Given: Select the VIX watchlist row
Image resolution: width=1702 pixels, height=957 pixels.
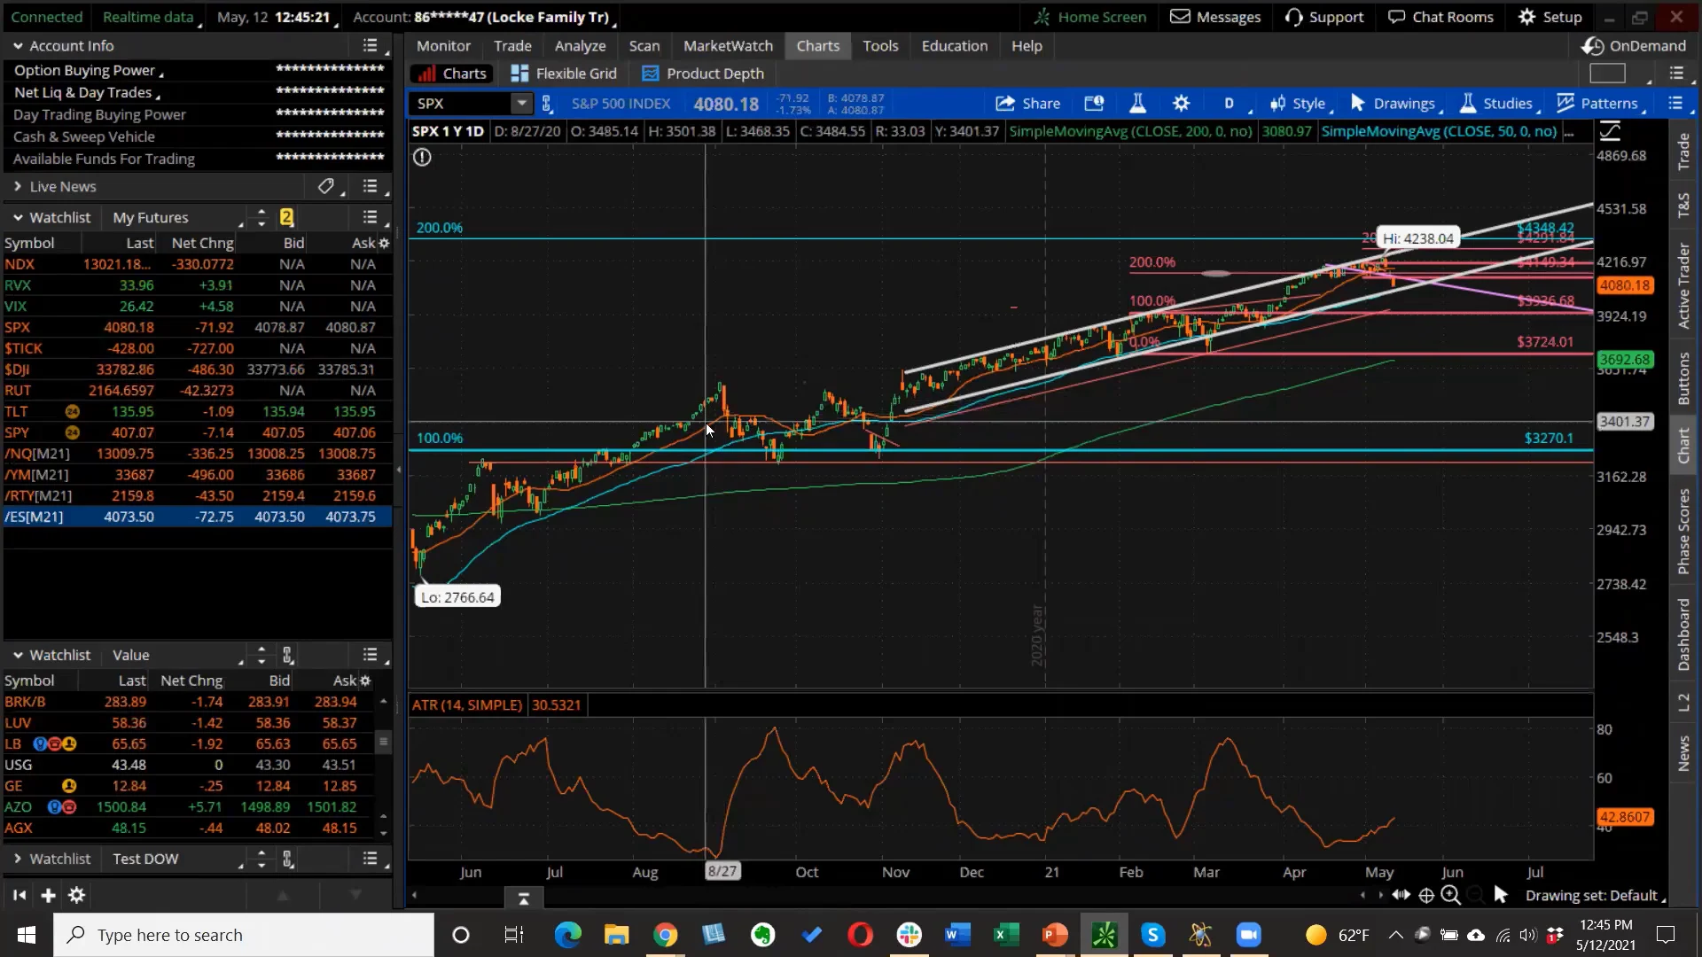Looking at the screenshot, I should pos(196,307).
